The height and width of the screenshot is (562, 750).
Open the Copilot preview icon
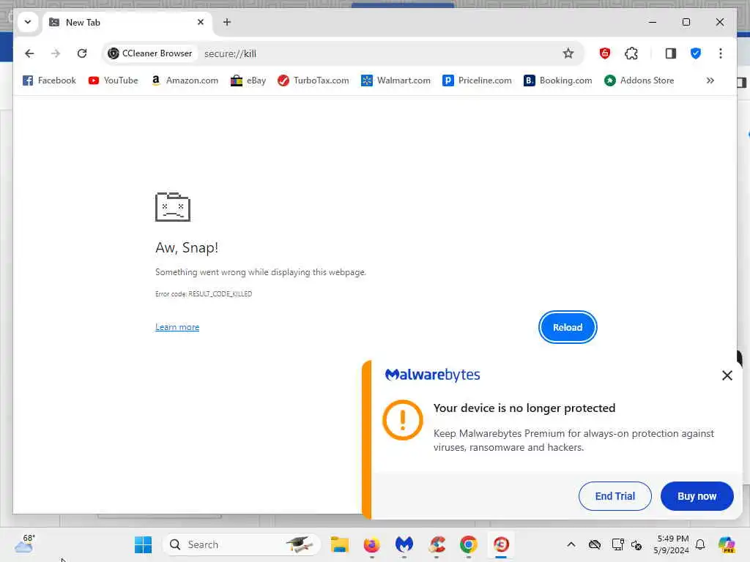[x=726, y=544]
